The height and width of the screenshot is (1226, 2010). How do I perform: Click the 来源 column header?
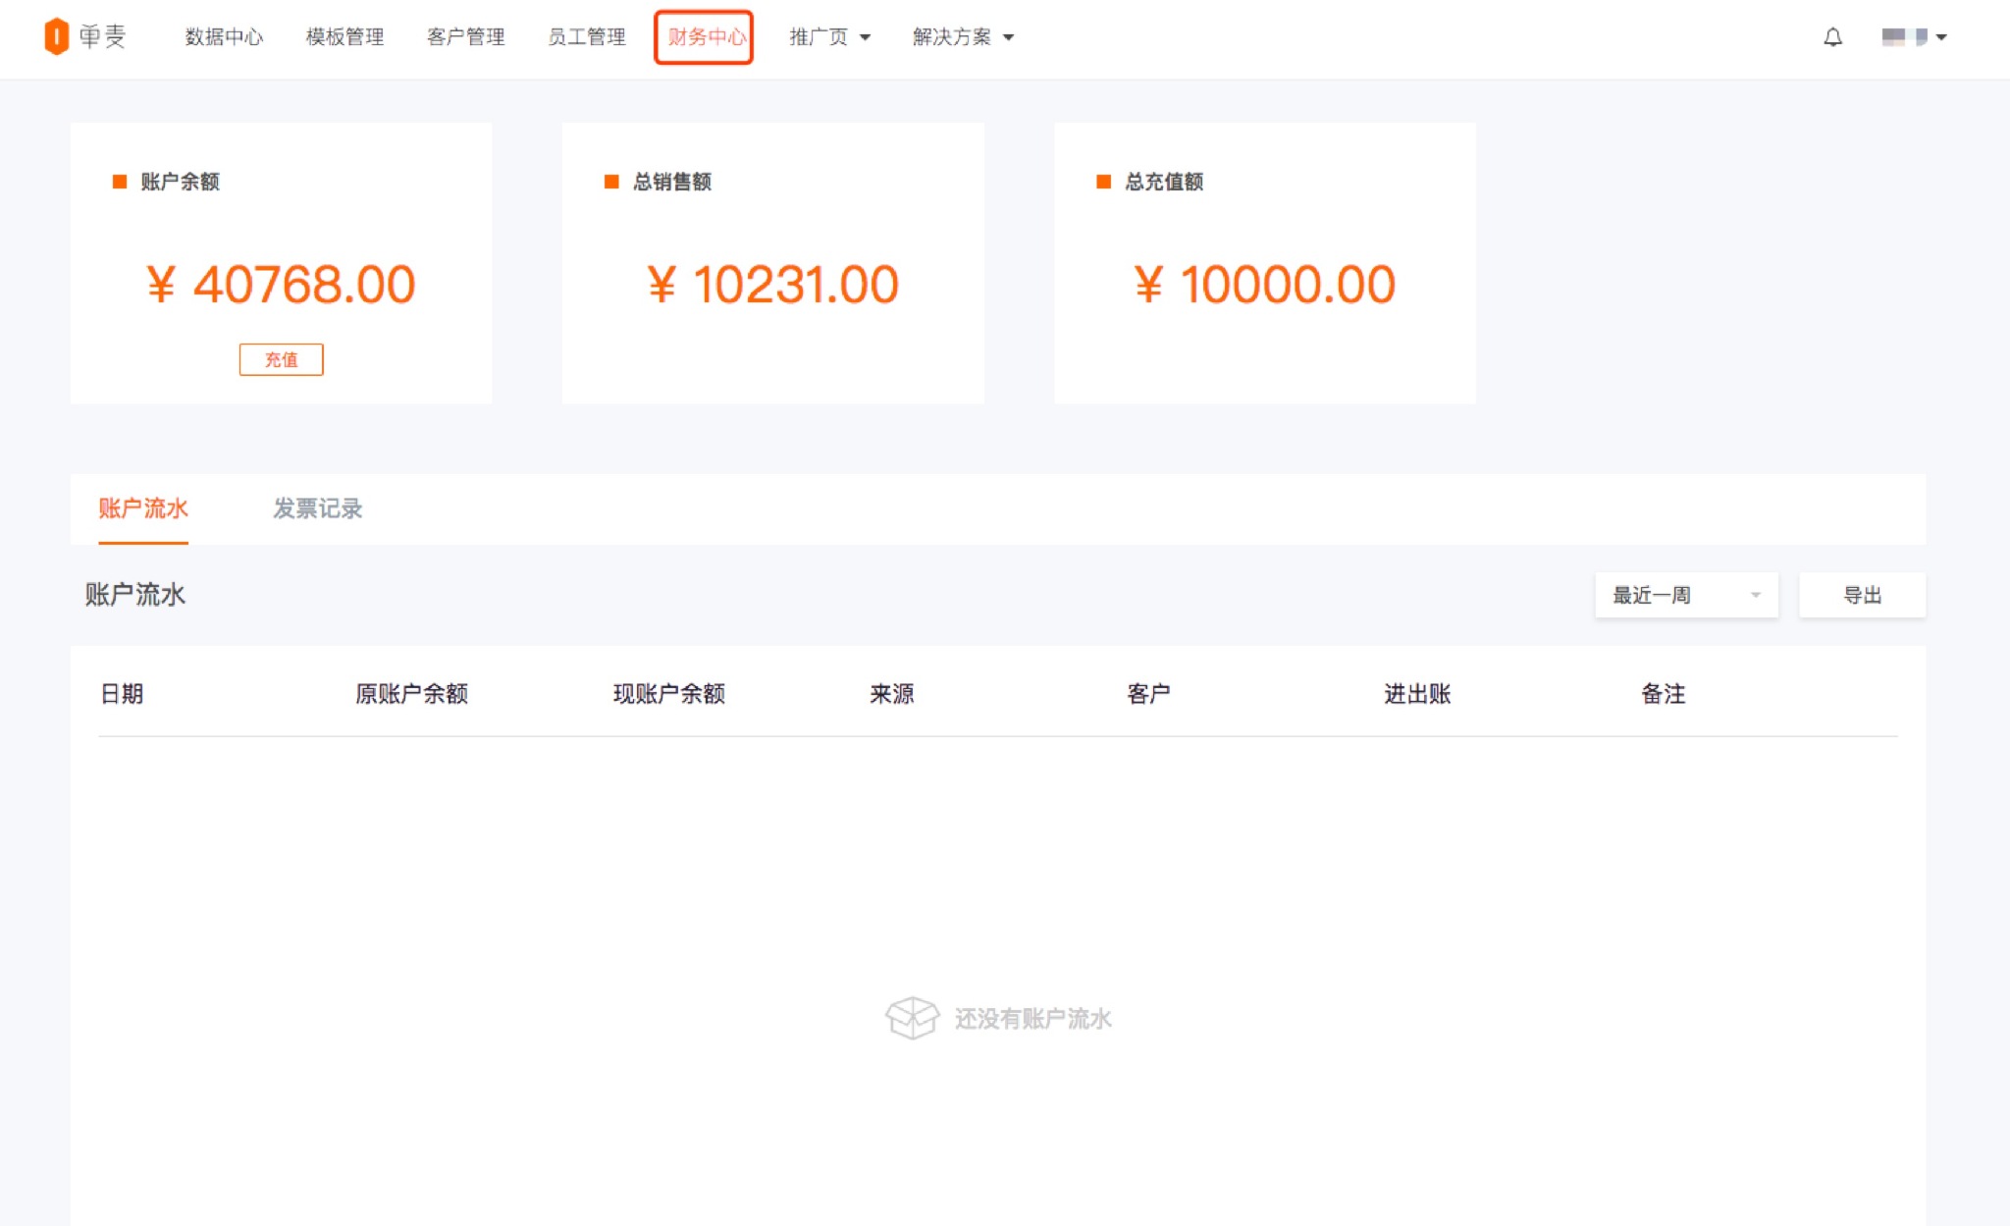coord(892,694)
